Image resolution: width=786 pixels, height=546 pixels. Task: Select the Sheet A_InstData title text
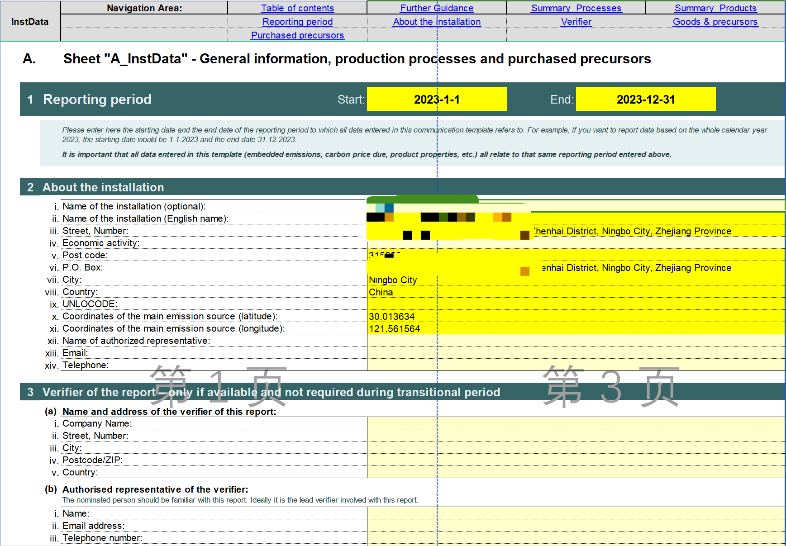[x=357, y=59]
